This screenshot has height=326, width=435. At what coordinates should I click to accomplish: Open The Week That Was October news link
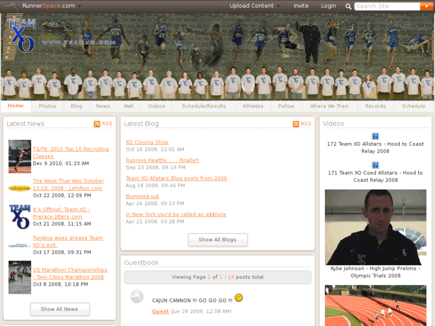coord(68,184)
